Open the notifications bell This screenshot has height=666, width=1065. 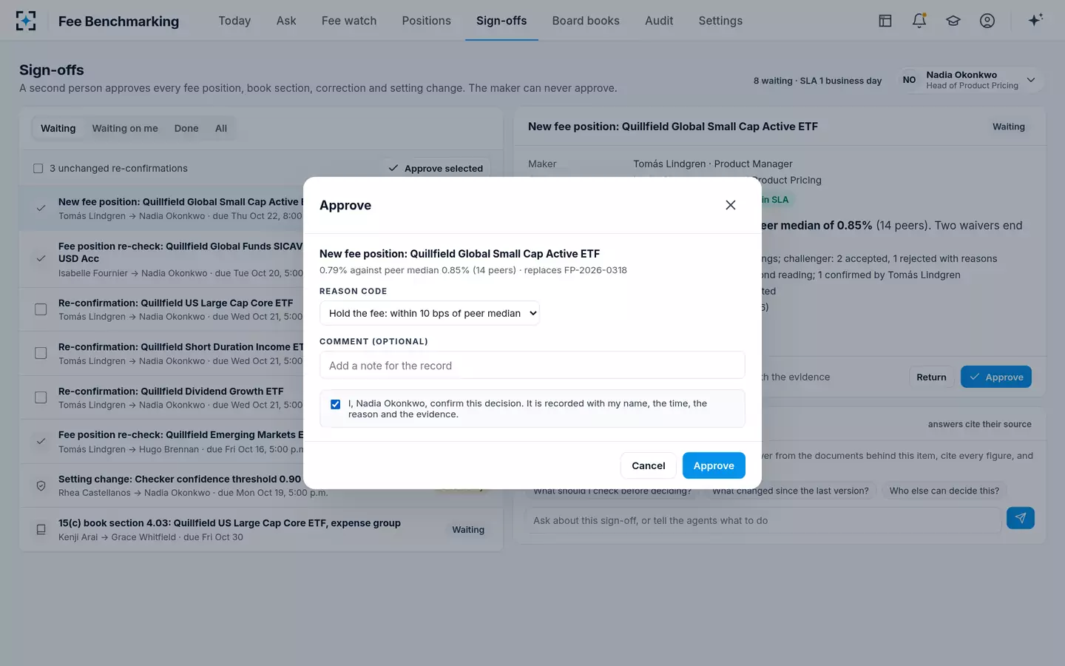pos(919,21)
